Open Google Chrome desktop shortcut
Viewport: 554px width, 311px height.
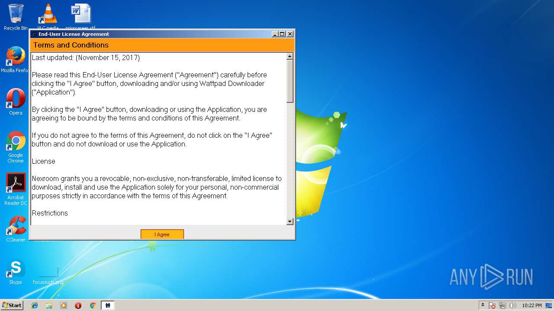(x=16, y=147)
